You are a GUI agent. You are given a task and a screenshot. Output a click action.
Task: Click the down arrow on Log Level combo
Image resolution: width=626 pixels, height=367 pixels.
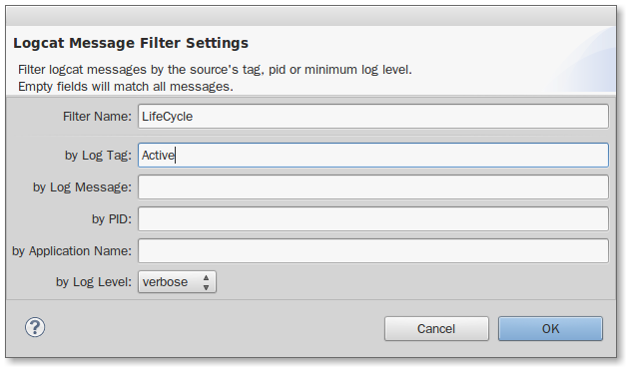point(206,287)
